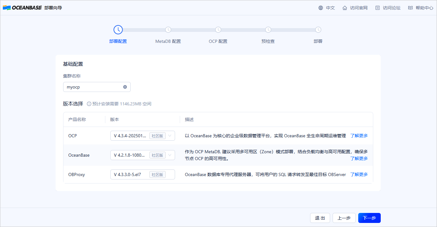
Task: Click the 退出 button
Action: coord(320,218)
